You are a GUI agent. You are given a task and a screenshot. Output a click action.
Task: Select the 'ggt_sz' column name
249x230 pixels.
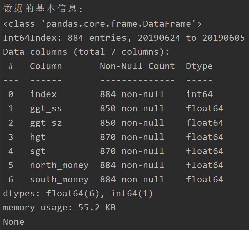[46, 123]
